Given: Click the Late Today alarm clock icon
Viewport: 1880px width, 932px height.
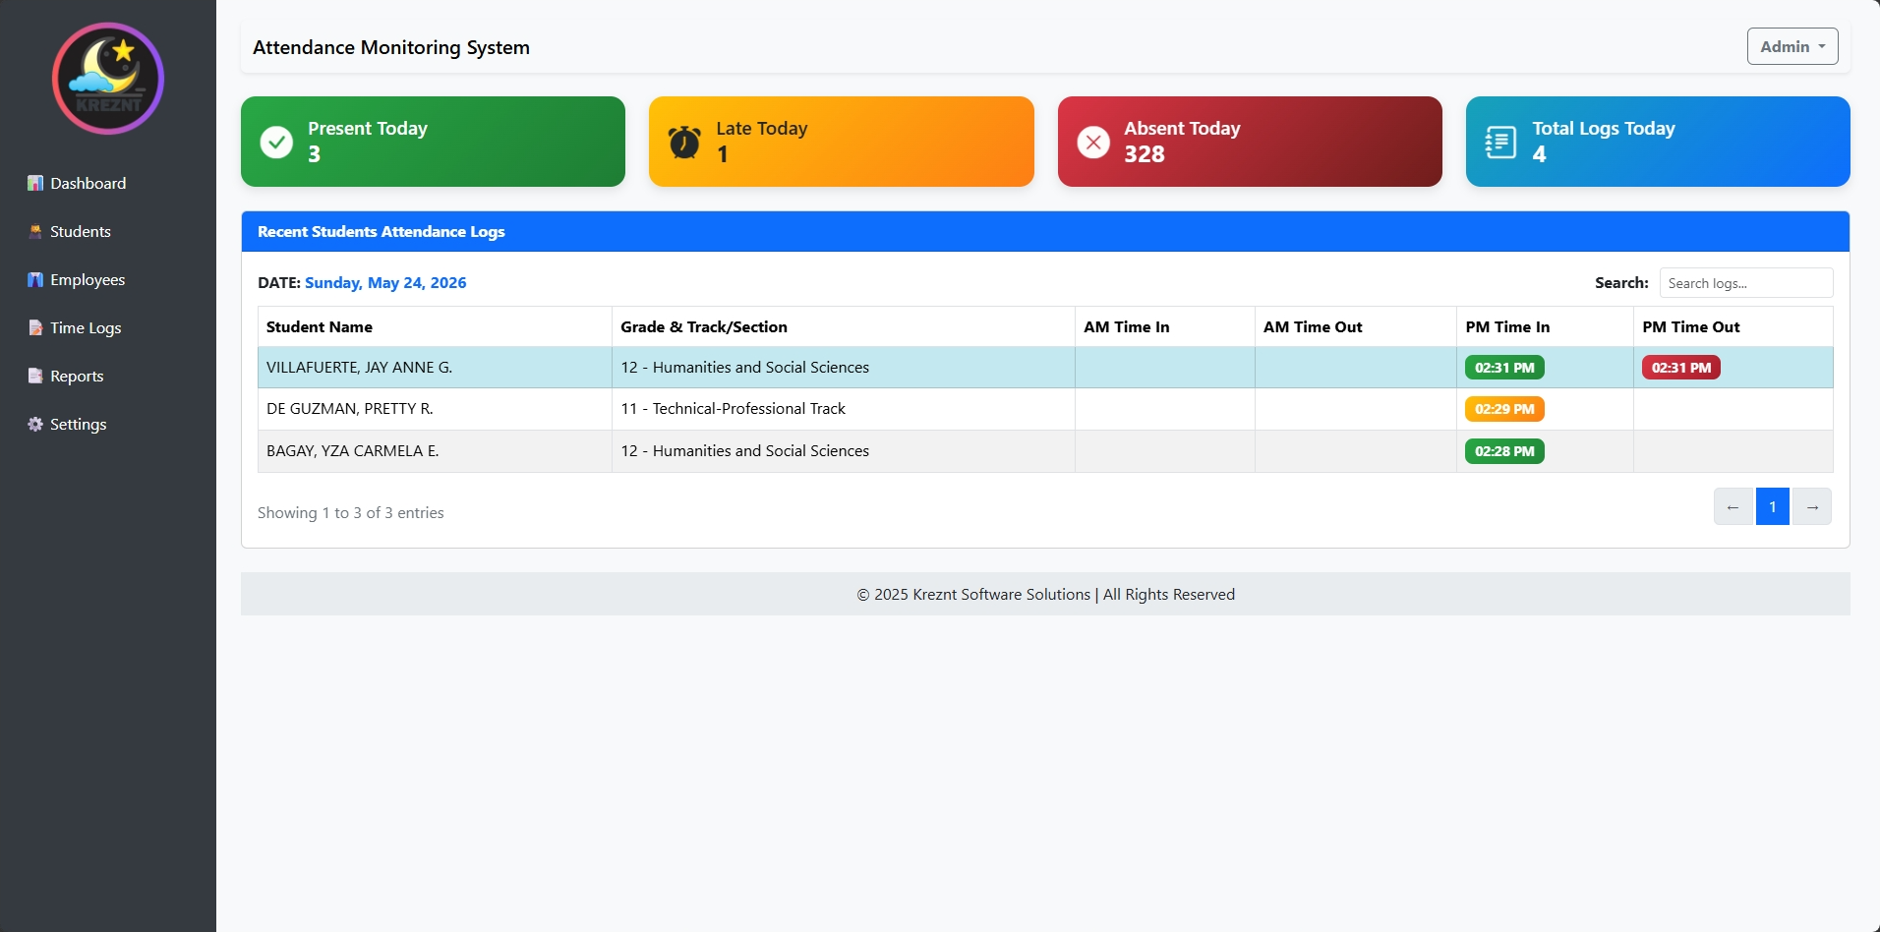Looking at the screenshot, I should click(684, 142).
